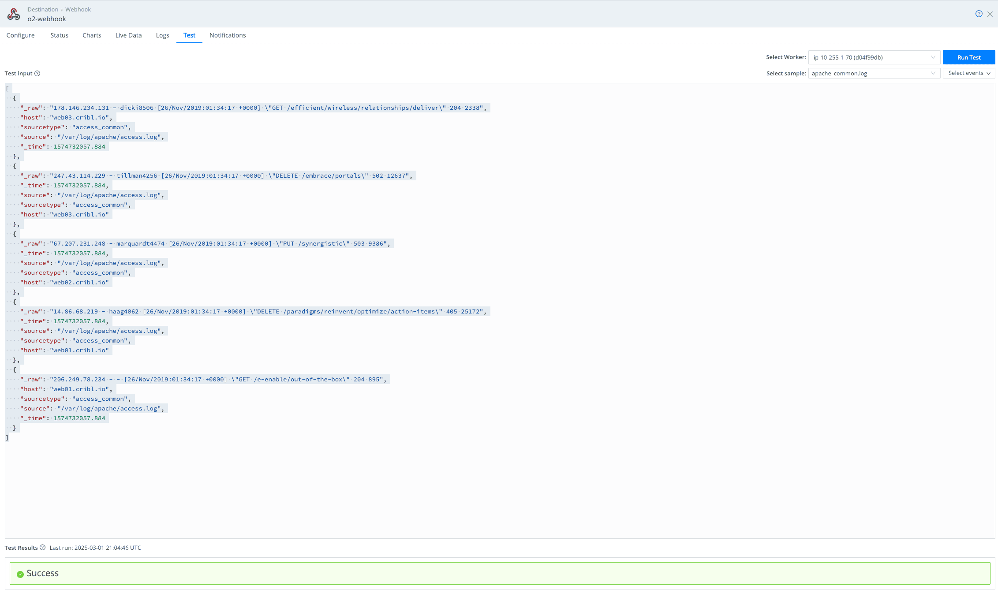
Task: Select the Test tab
Action: tap(189, 35)
